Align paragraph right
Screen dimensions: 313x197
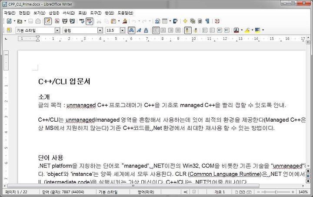pyautogui.click(x=170, y=30)
